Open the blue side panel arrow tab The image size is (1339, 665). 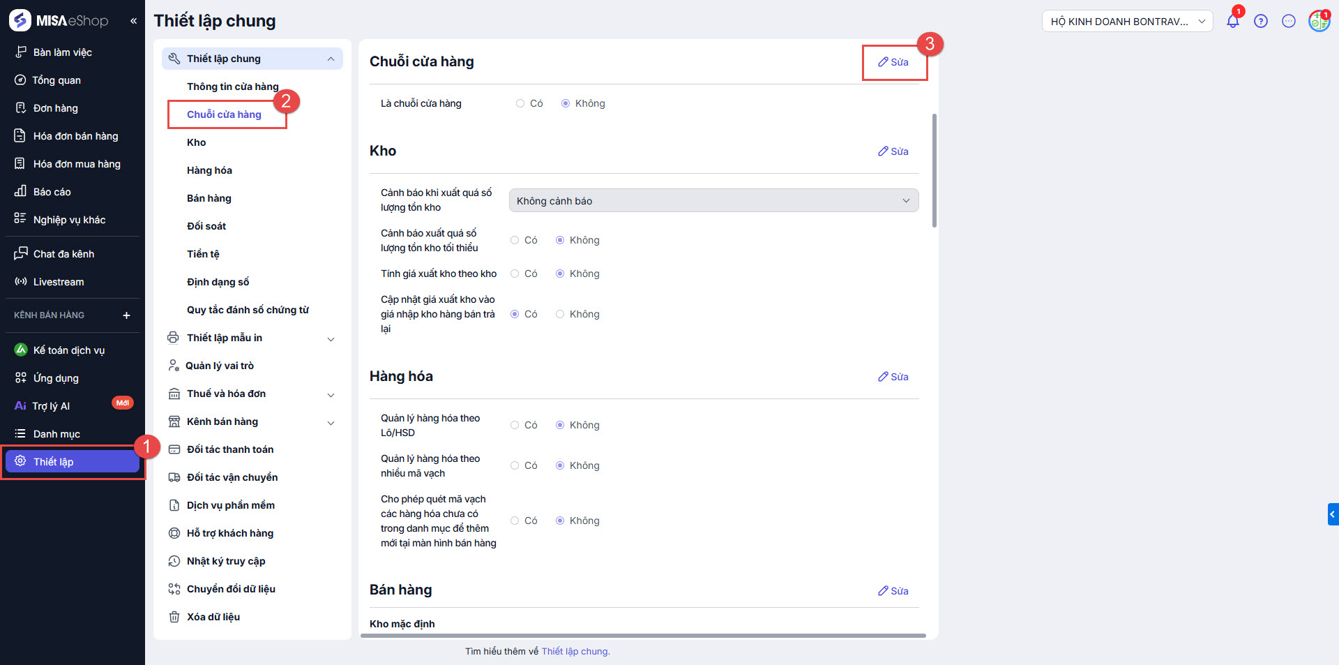[x=1333, y=514]
